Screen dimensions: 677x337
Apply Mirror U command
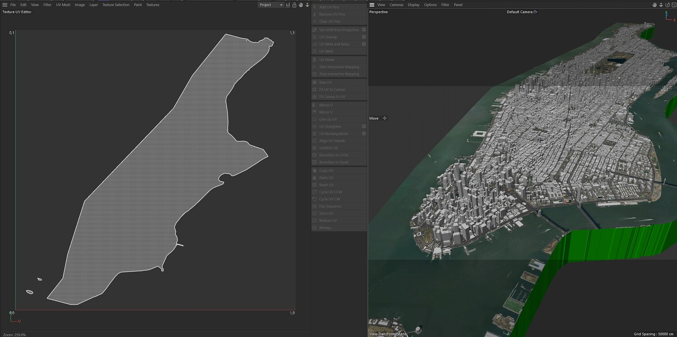[339, 105]
